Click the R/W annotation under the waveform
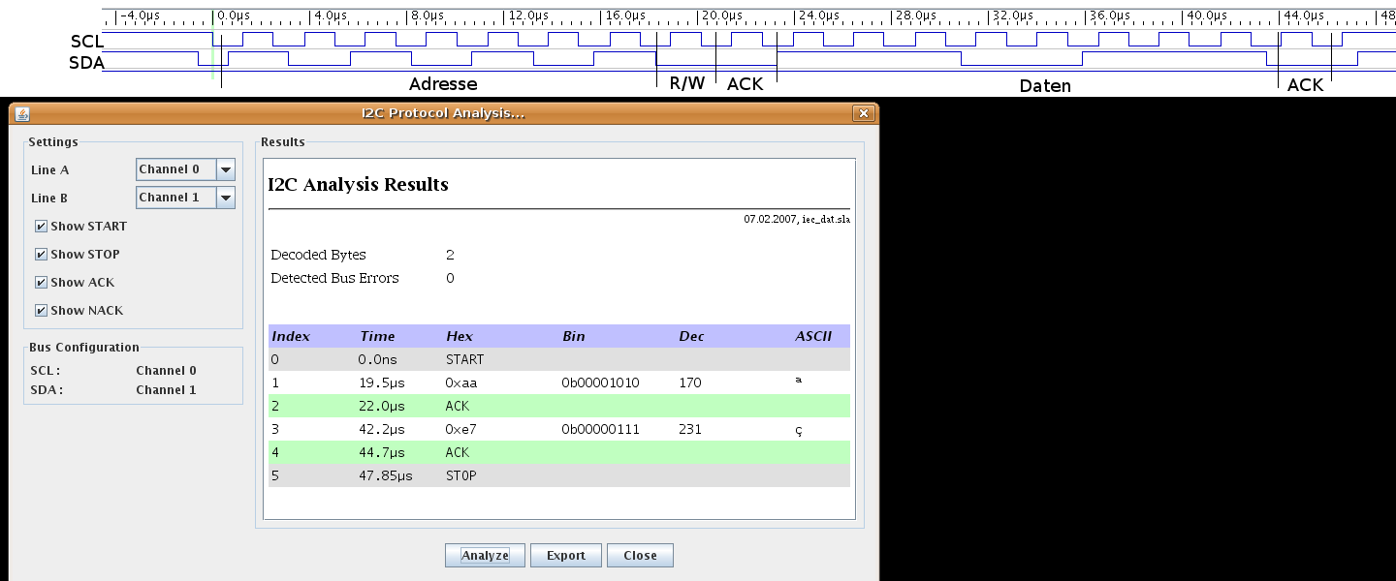 point(687,84)
